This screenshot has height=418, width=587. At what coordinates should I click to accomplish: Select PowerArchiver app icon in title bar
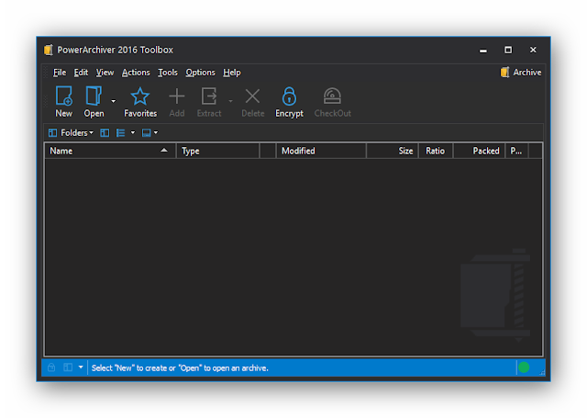click(49, 50)
